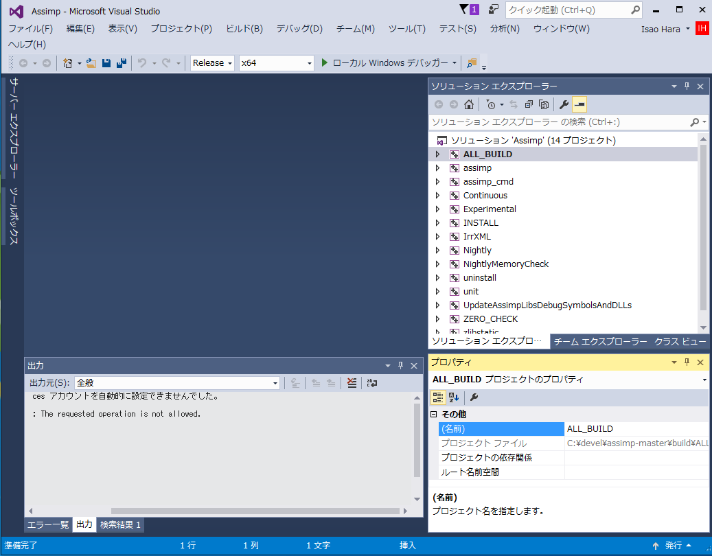Click the find in files toolbar icon
Image resolution: width=712 pixels, height=556 pixels.
472,63
